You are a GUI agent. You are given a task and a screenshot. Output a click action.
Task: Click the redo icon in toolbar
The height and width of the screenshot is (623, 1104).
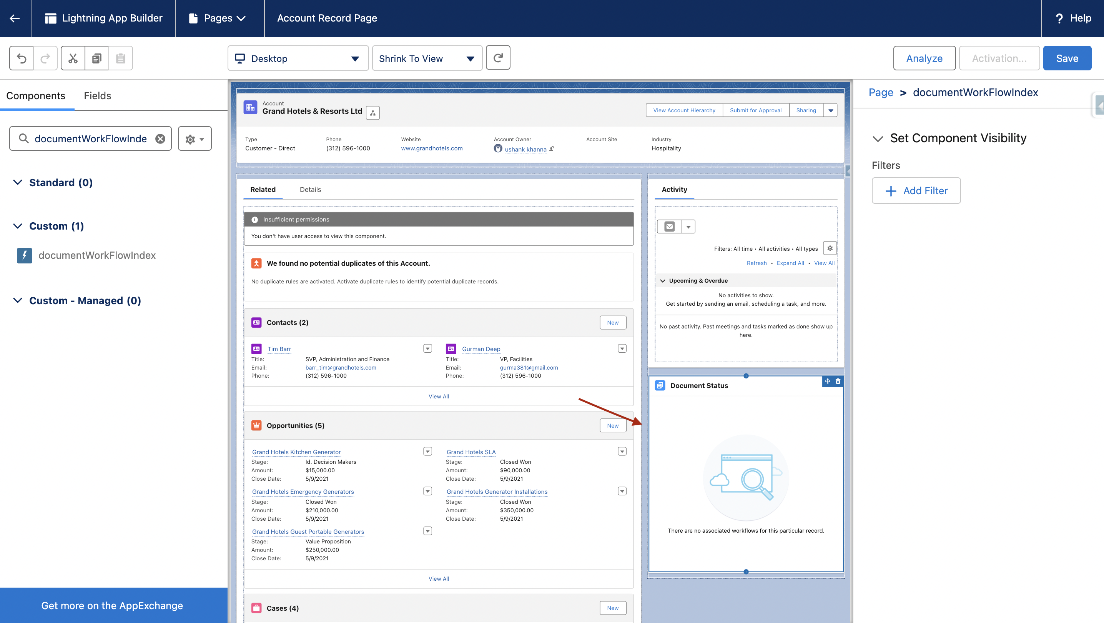45,58
